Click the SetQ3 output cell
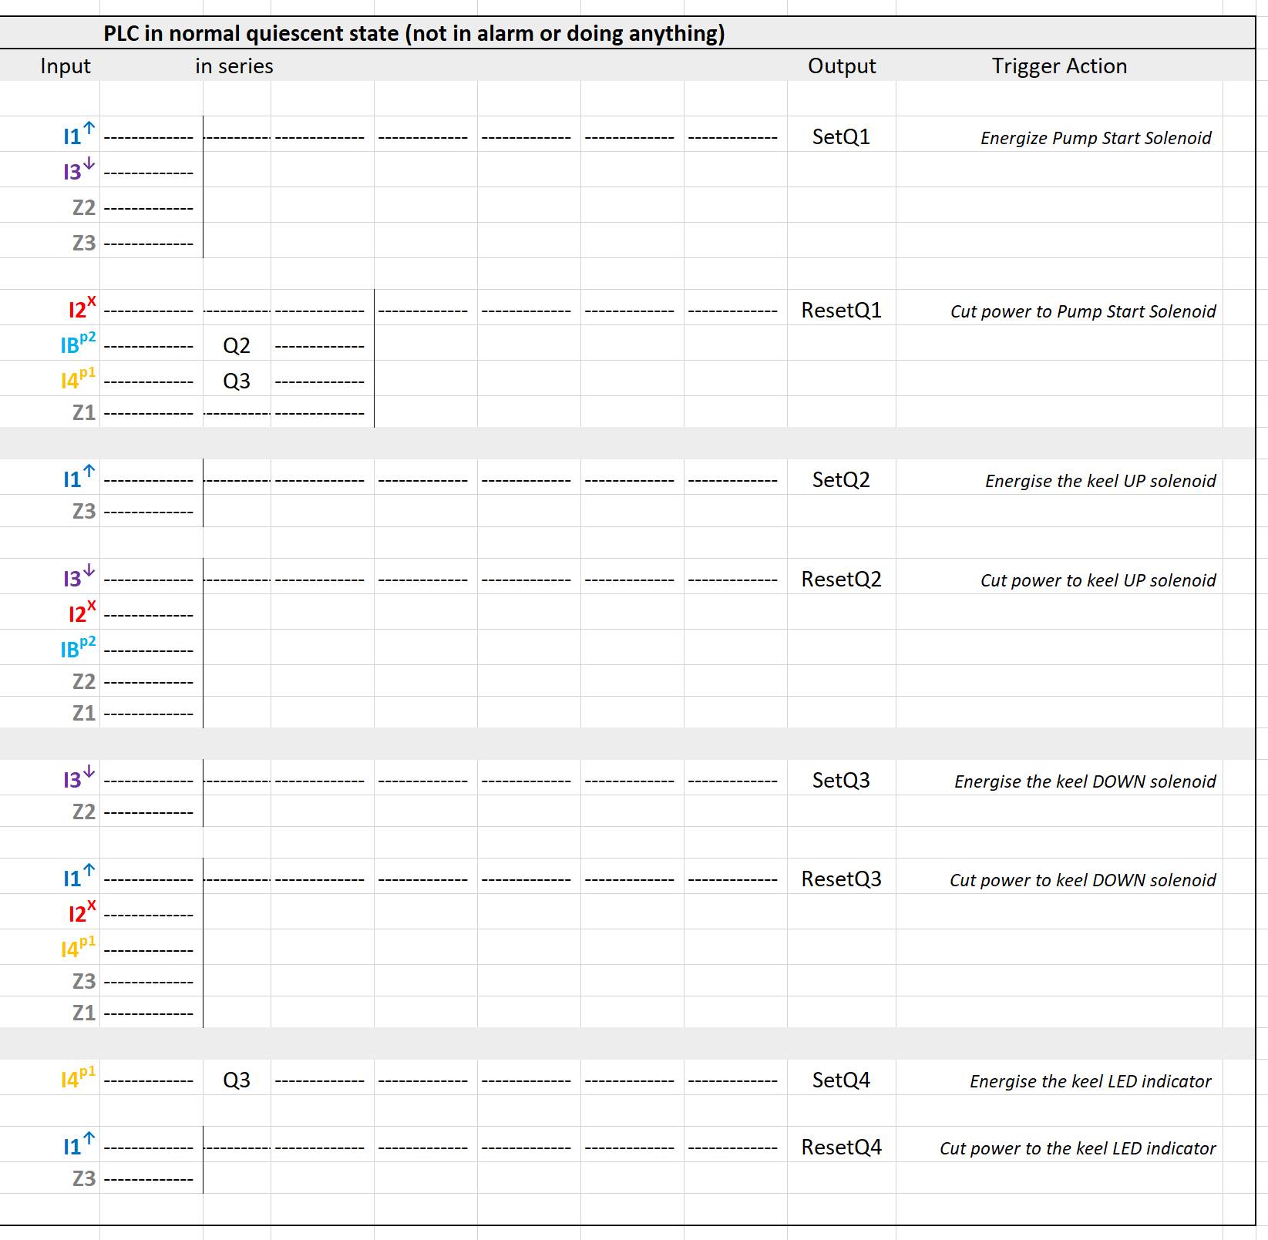Screen dimensions: 1268x1240 point(841,781)
